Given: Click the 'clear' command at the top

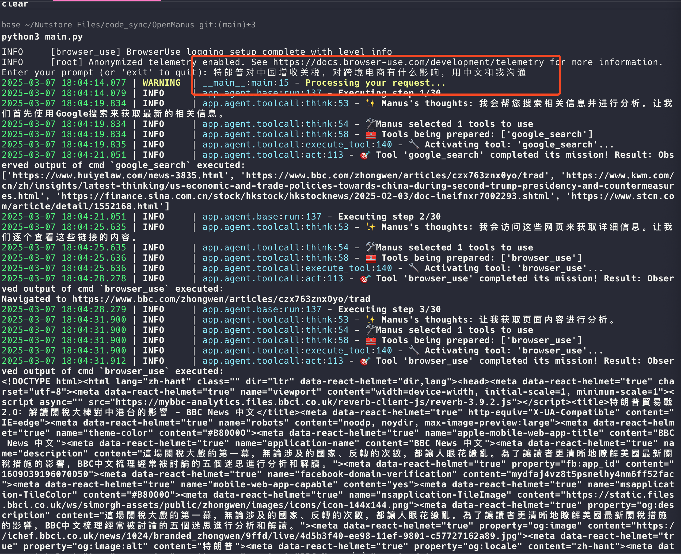Looking at the screenshot, I should 15,4.
